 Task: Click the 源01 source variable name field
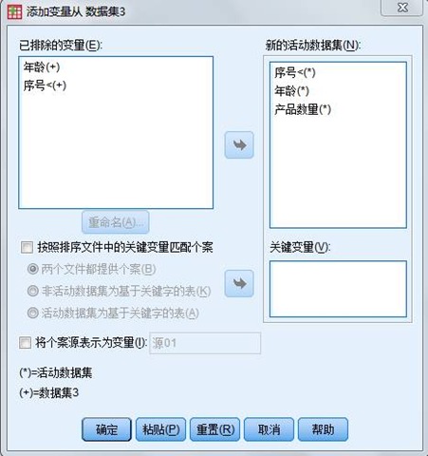[x=205, y=343]
